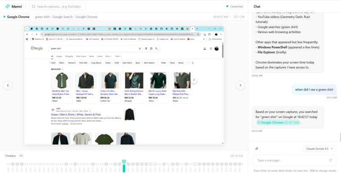Viewport: 341px width, 176px height.
Task: Click the Chrome back arrow in capture
Action: pos(27,34)
